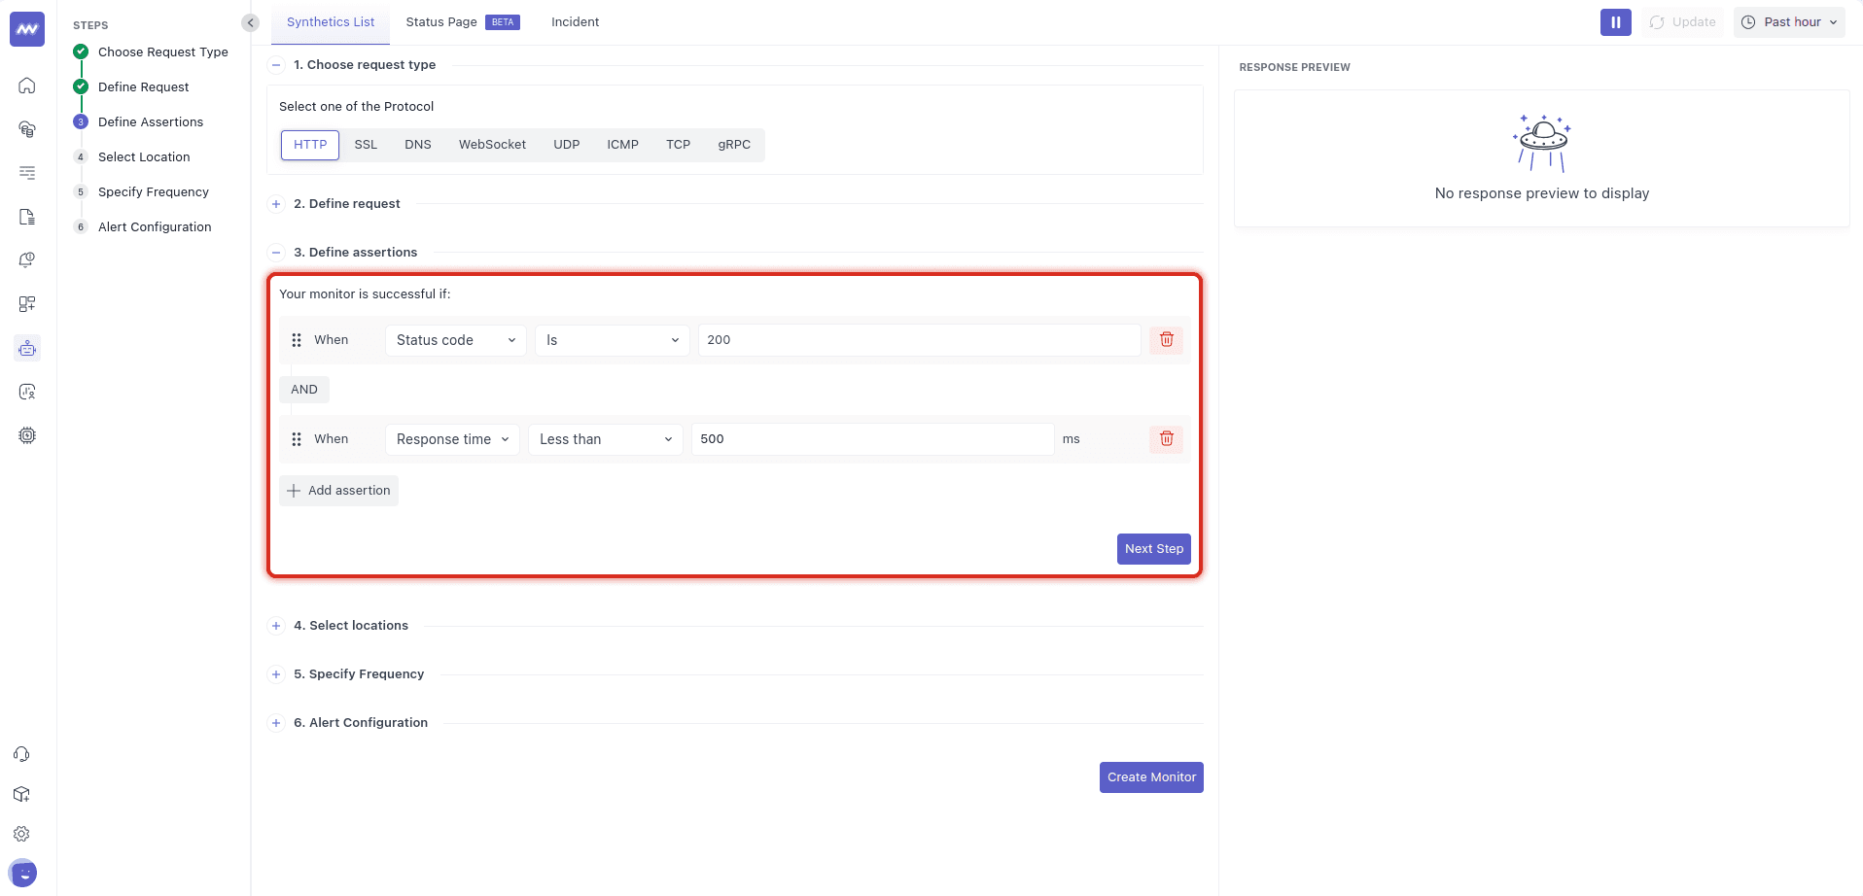Expand the 4. Select locations section
1863x896 pixels.
pyautogui.click(x=351, y=626)
